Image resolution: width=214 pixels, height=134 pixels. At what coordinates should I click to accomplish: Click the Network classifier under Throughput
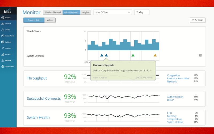click(x=172, y=81)
